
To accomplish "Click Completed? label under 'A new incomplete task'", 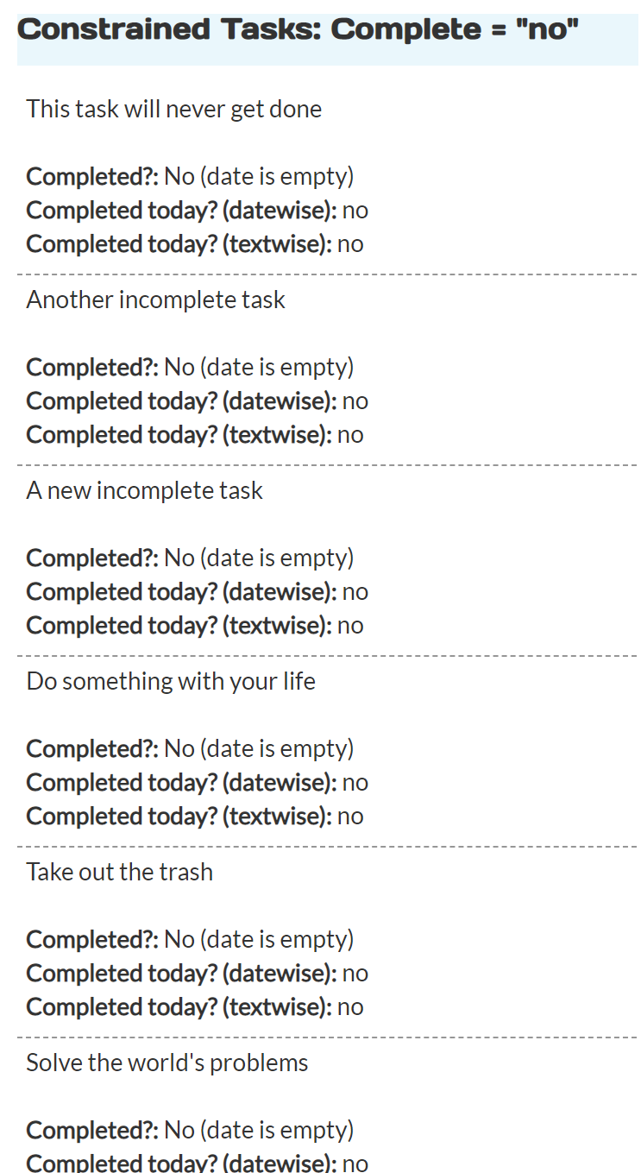I will pyautogui.click(x=92, y=558).
